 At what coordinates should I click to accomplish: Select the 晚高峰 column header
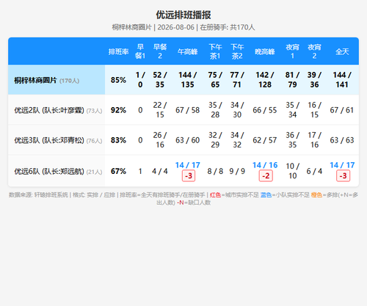[x=265, y=51]
